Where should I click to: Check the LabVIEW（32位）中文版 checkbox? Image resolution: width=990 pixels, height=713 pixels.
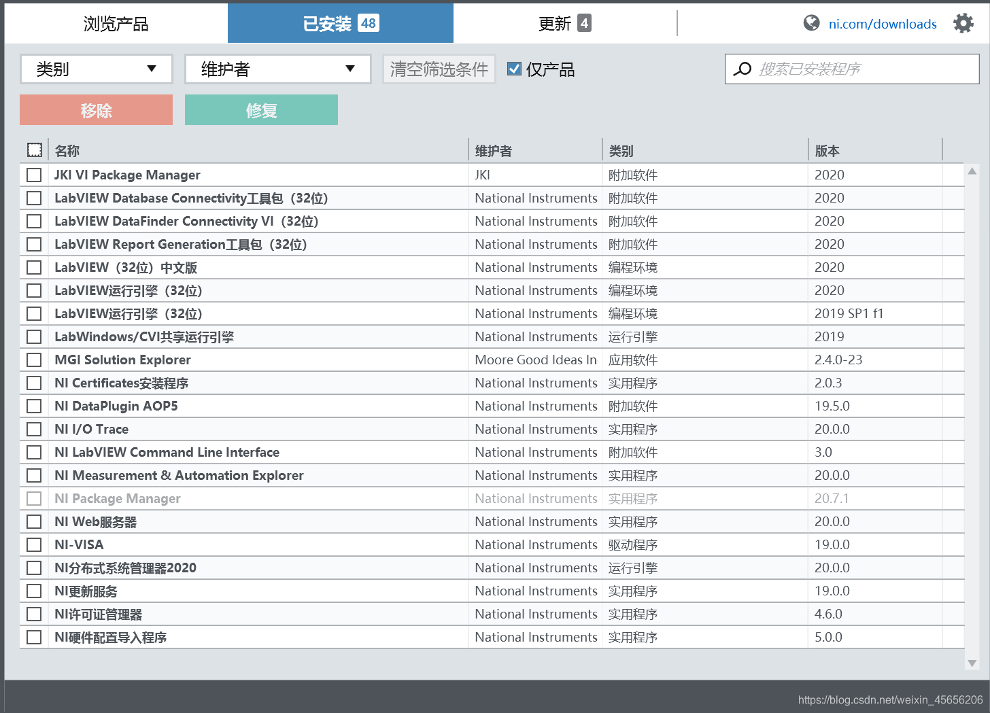tap(34, 267)
